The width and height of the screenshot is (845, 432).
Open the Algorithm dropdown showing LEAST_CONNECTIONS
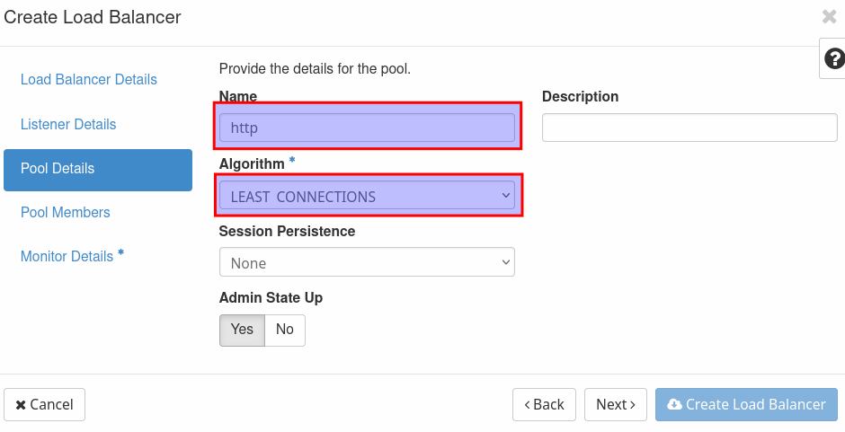[x=367, y=197]
